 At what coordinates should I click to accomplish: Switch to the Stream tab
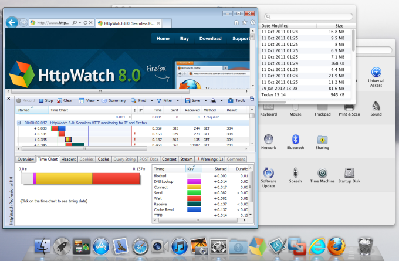click(187, 160)
